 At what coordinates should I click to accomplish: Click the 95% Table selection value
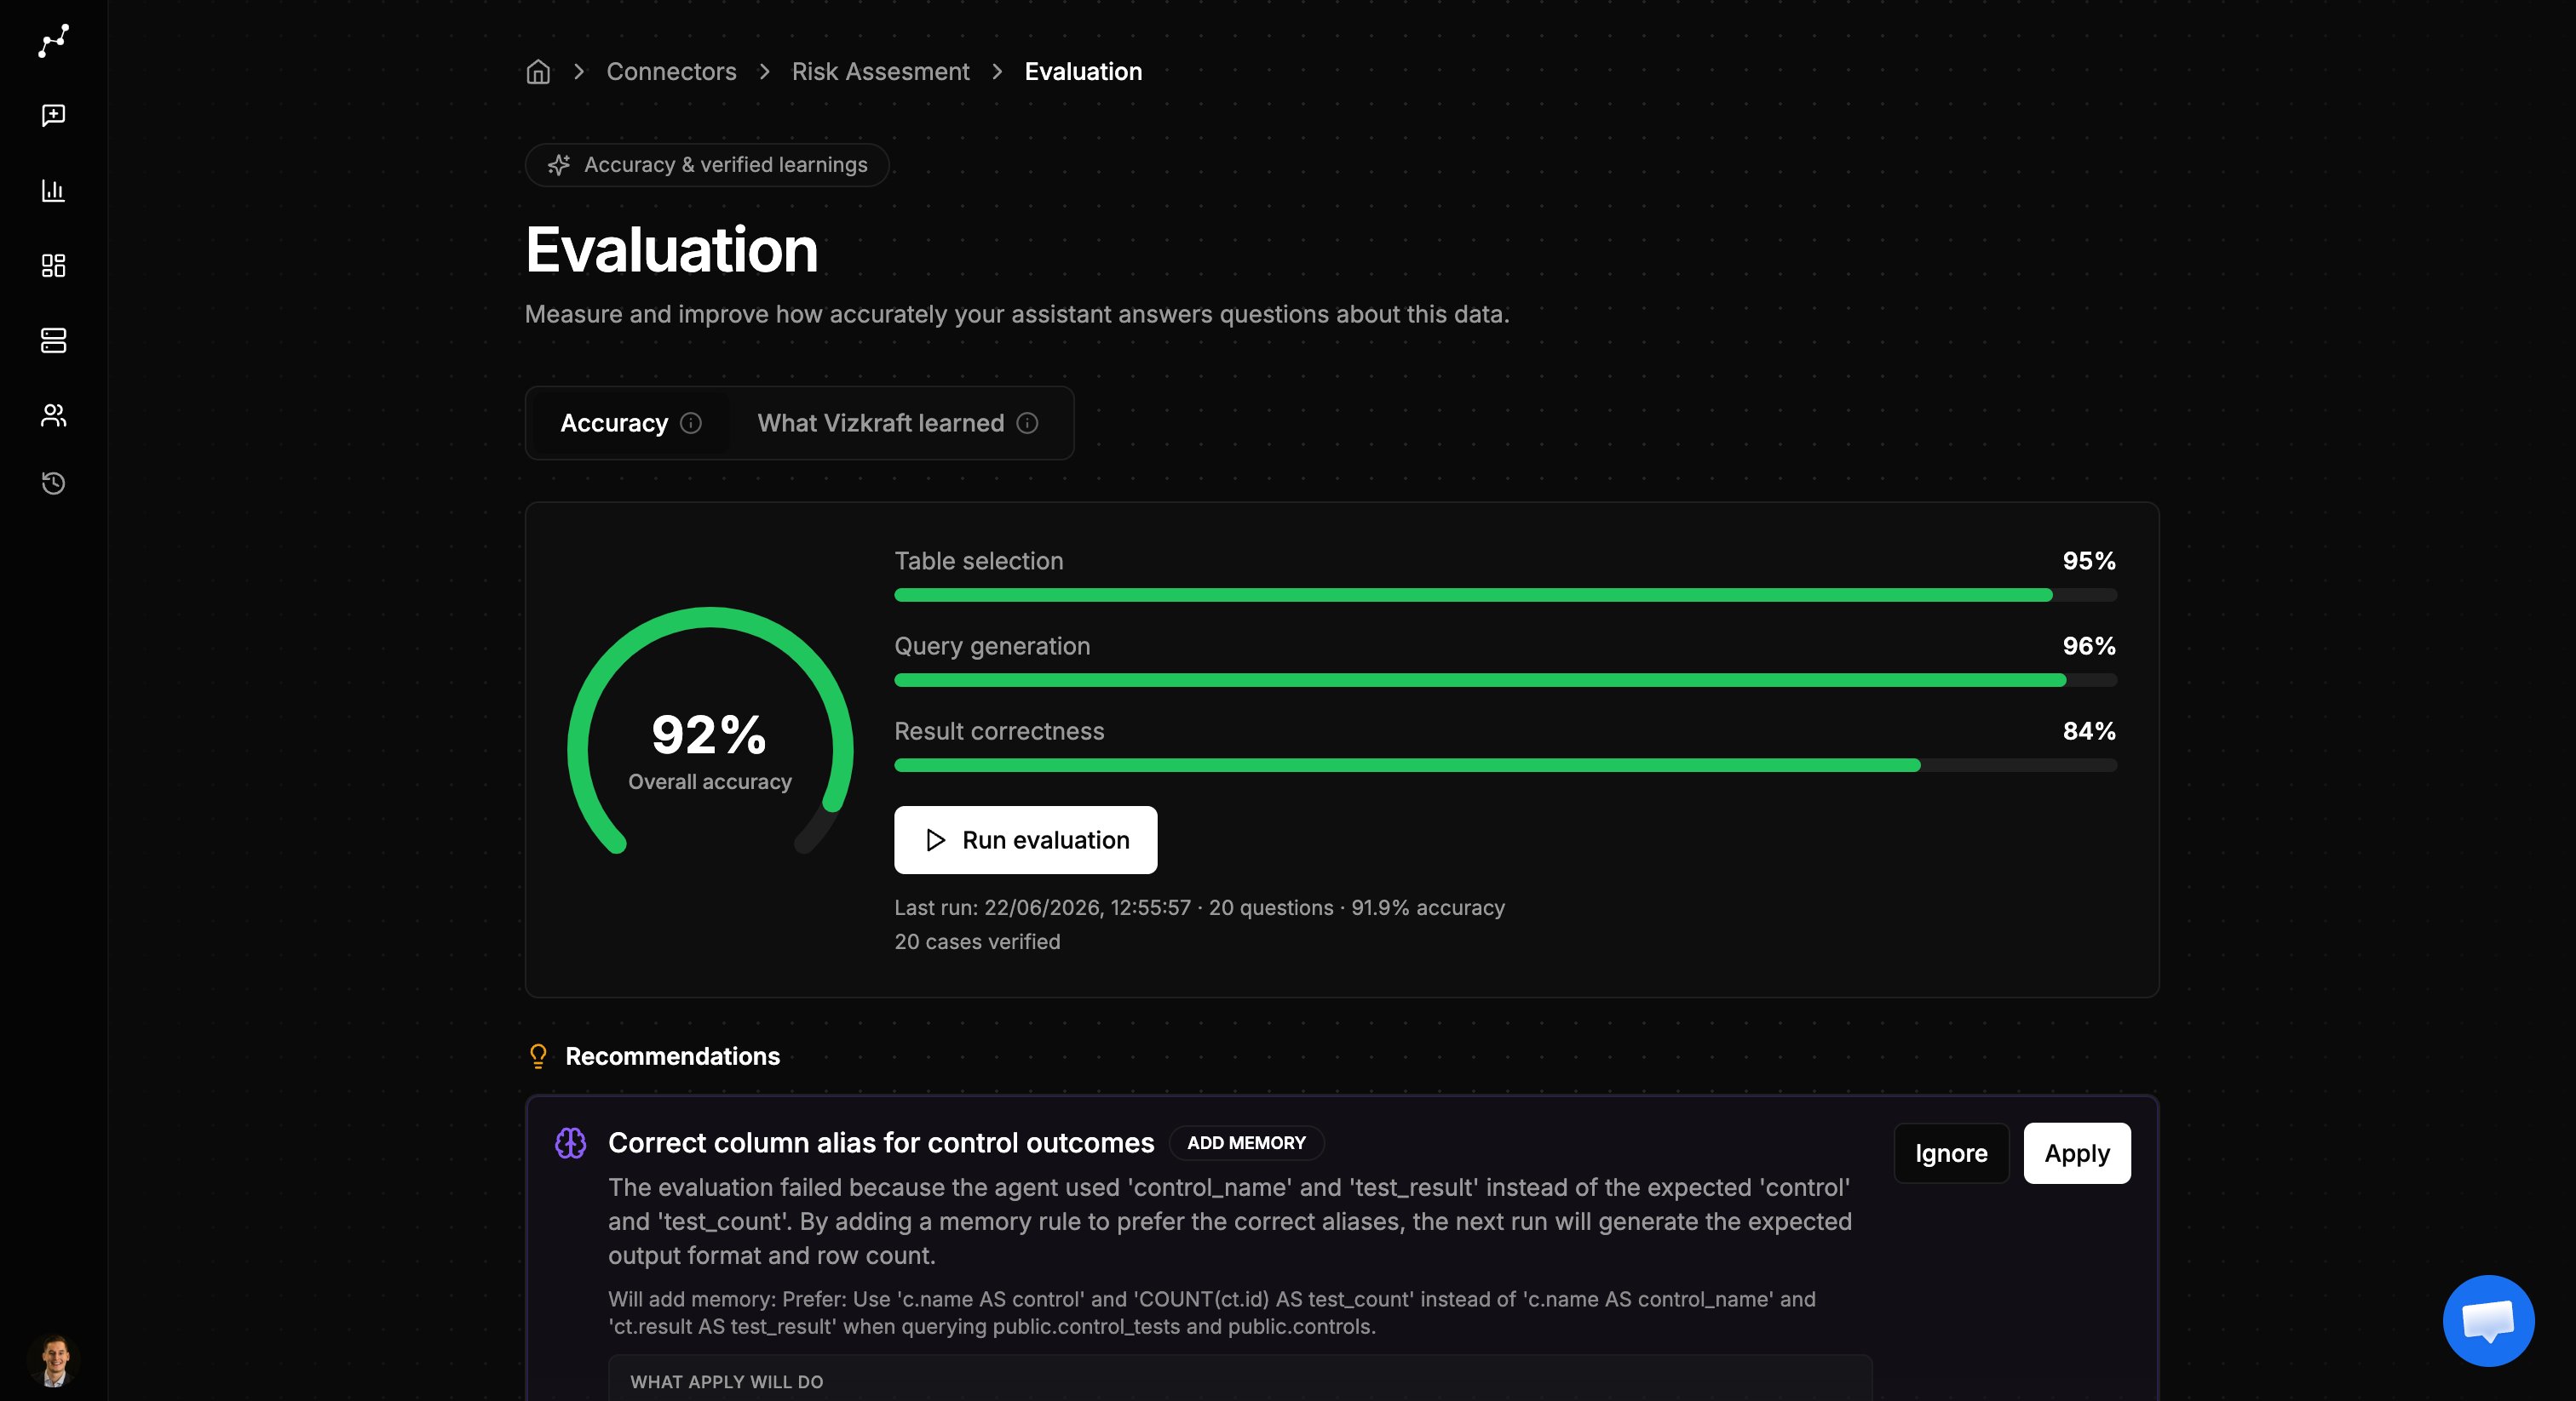(2089, 561)
